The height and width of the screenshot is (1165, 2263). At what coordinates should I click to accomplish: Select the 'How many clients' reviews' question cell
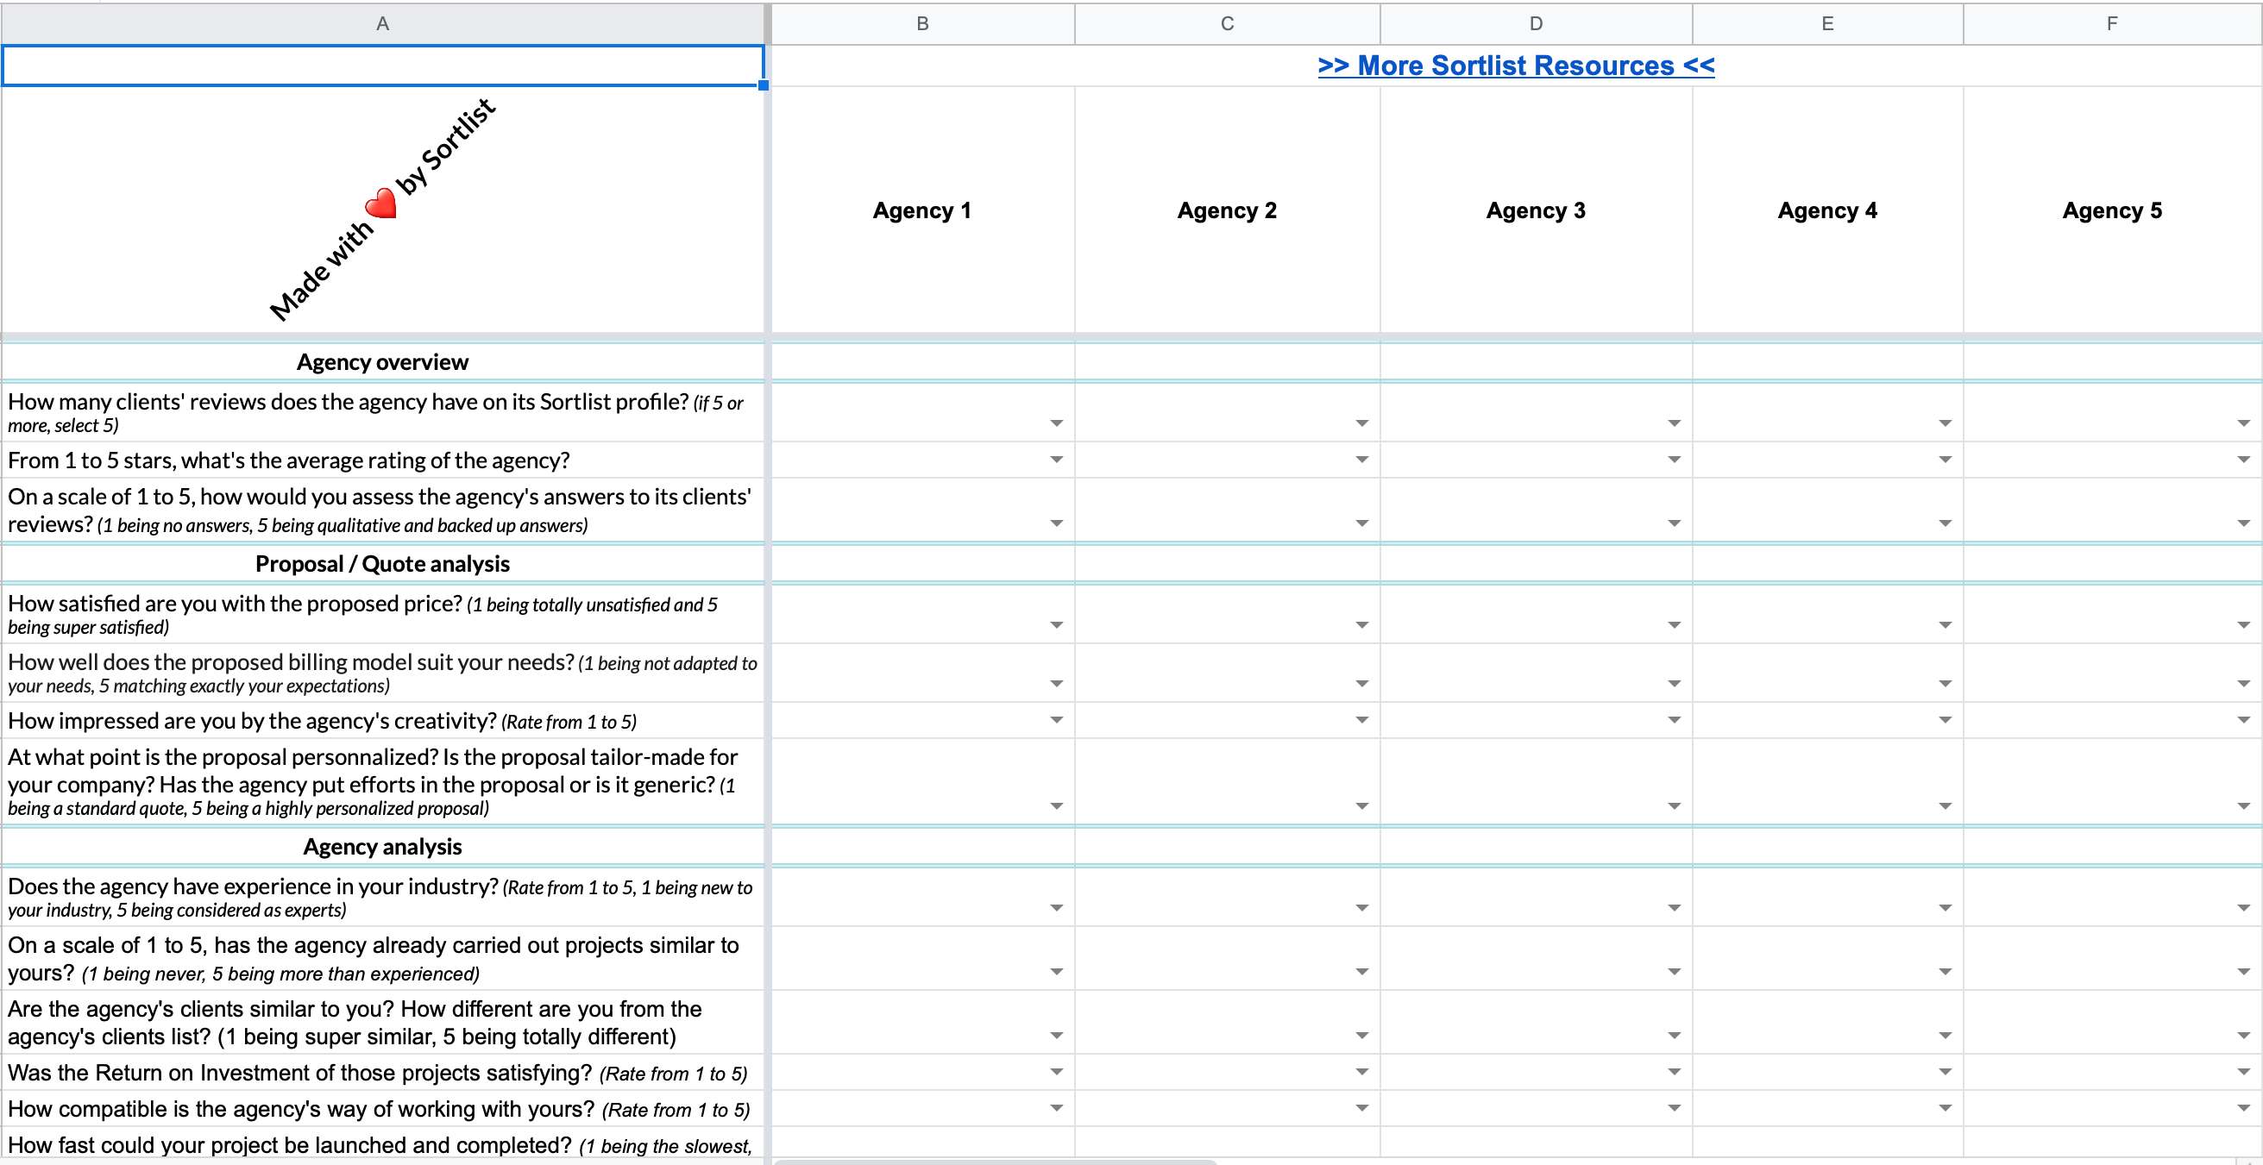pos(383,413)
